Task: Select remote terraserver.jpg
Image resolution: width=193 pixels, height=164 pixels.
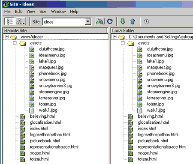Action: pos(52,98)
